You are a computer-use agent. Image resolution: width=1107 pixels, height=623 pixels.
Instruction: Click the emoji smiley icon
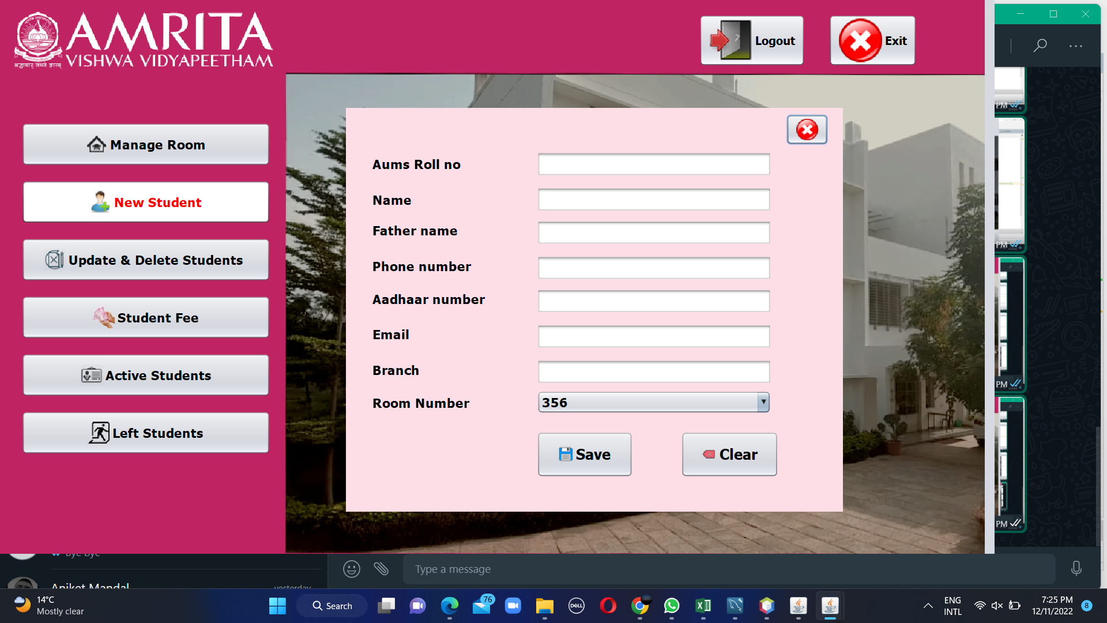(351, 569)
